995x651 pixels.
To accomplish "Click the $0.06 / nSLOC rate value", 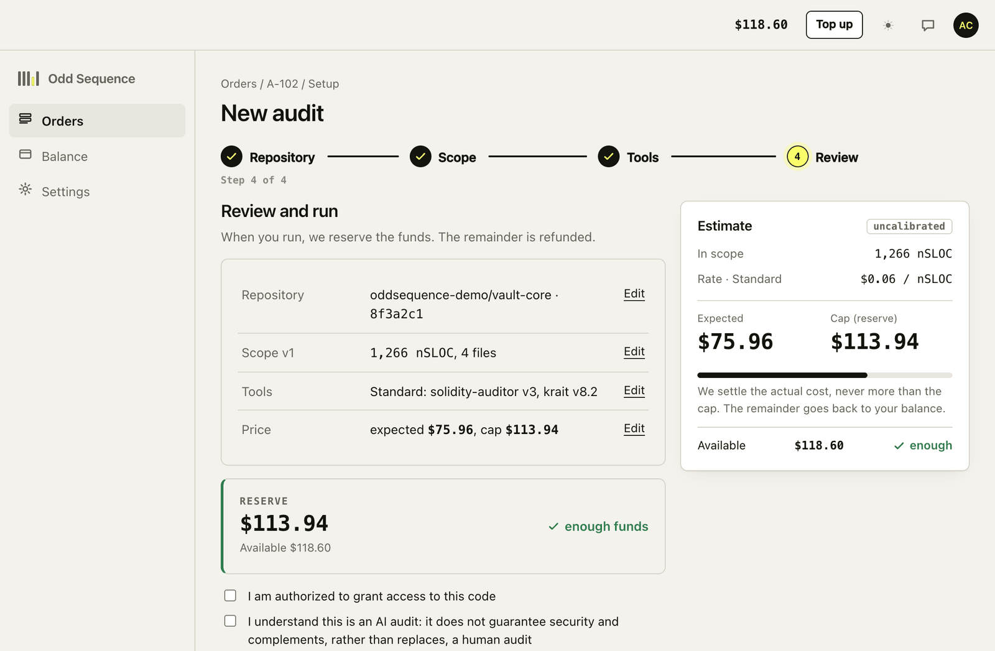I will pos(906,279).
